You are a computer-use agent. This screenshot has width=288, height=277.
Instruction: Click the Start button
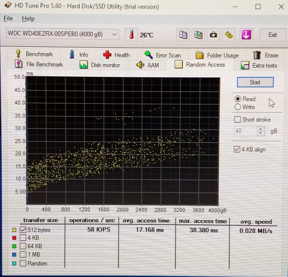pos(255,82)
